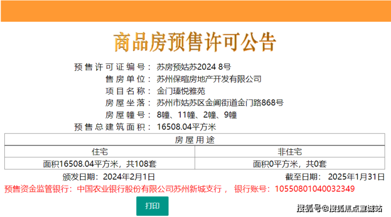
Task: Click the 非住宅 column header cell
Action: [290, 151]
